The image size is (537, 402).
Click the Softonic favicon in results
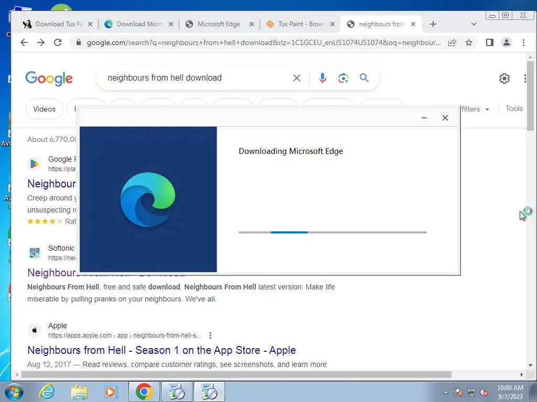(35, 253)
